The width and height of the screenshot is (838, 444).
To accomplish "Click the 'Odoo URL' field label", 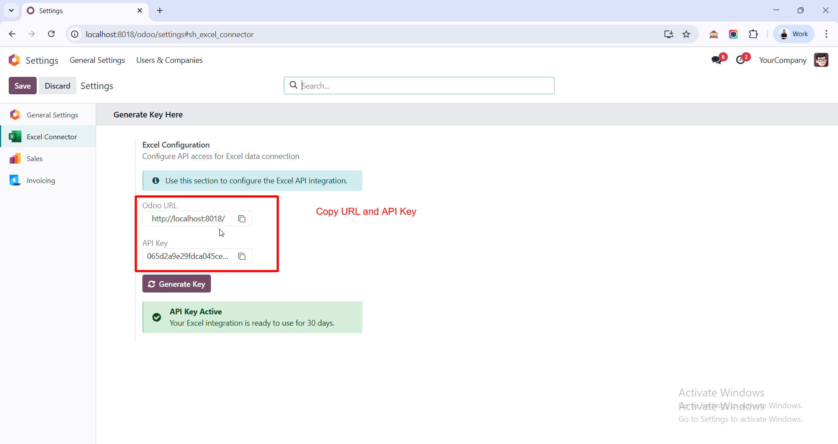I will coord(160,206).
